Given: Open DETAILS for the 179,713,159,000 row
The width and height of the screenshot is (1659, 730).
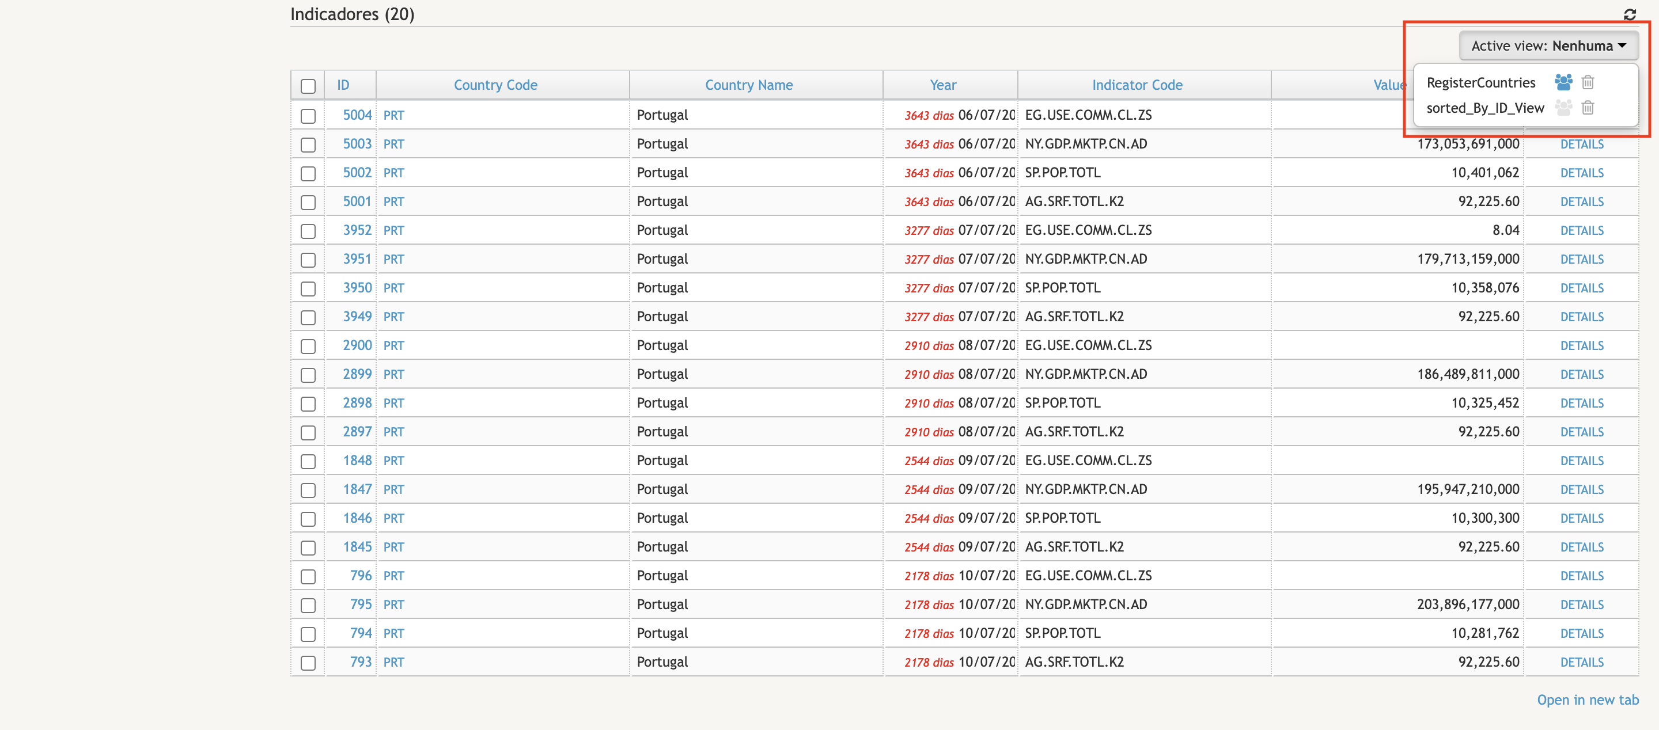Looking at the screenshot, I should (1582, 260).
